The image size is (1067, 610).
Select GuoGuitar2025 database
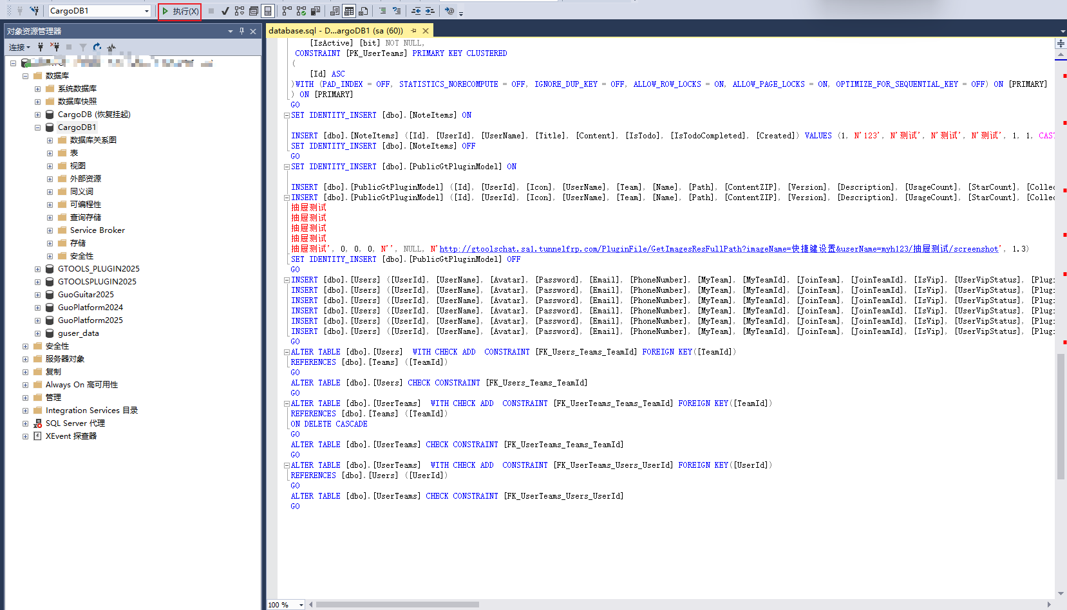pyautogui.click(x=86, y=295)
